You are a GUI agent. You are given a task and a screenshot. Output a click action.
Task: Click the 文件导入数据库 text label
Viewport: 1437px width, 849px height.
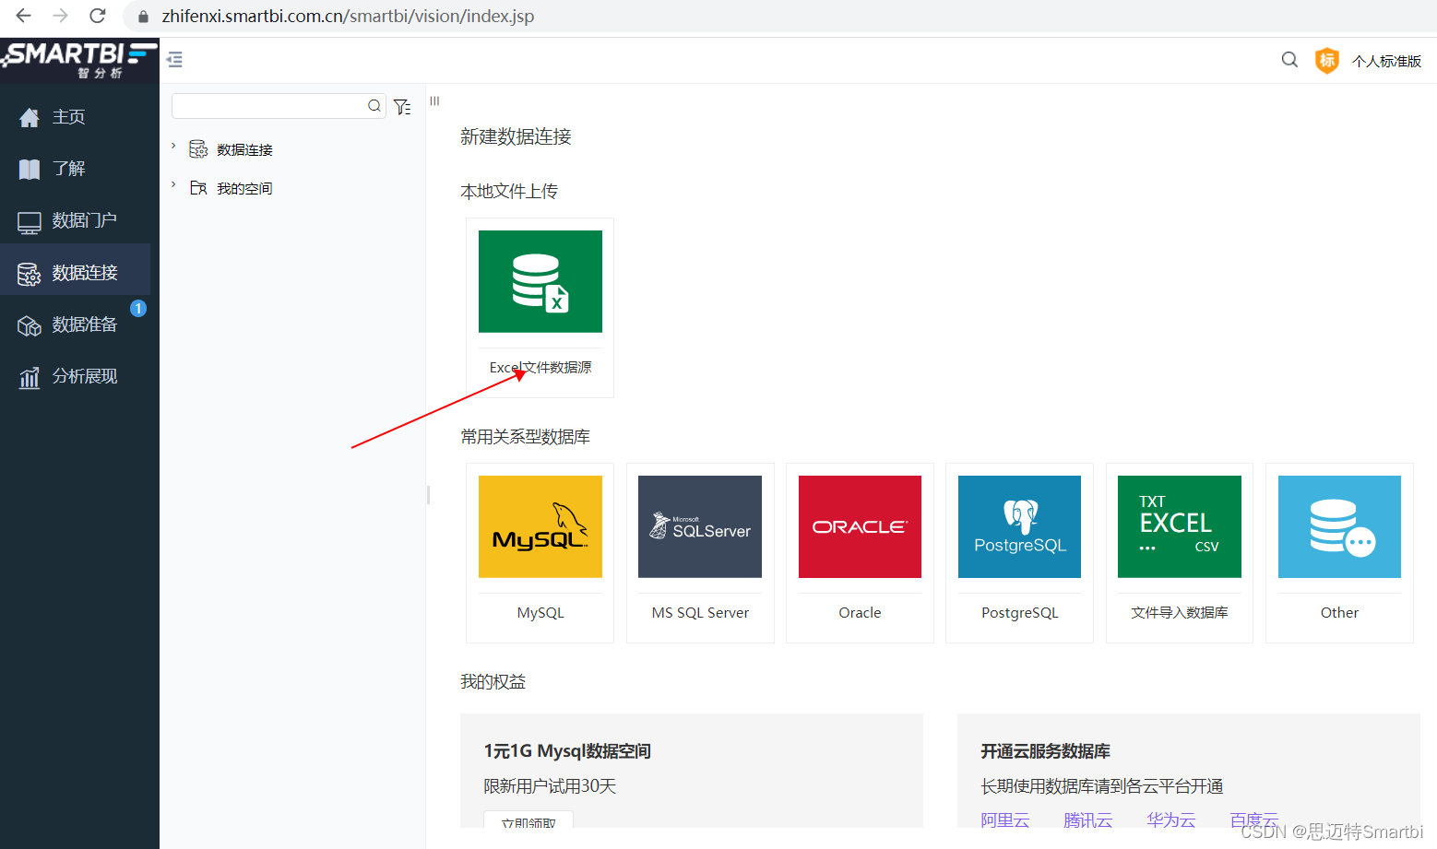click(1180, 613)
